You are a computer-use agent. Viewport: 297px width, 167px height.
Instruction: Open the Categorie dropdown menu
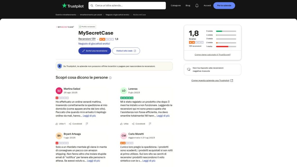[176, 5]
